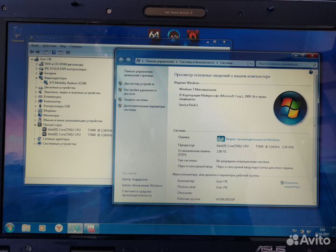336x252 pixels.
Task: Click the red flame gadget icon on desktop
Action: click(x=193, y=35)
